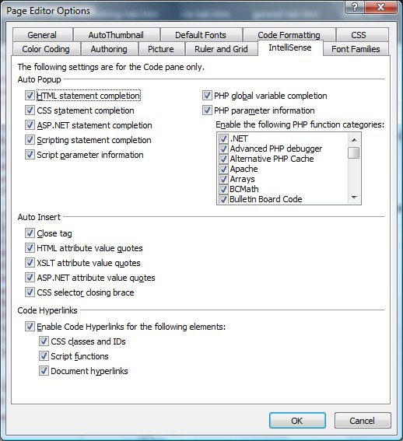Uncheck Apache in PHP function categories
The height and width of the screenshot is (441, 403).
click(223, 169)
